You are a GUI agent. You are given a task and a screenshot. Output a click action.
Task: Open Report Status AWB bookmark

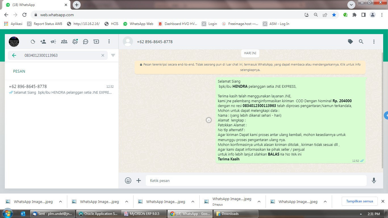(45, 24)
